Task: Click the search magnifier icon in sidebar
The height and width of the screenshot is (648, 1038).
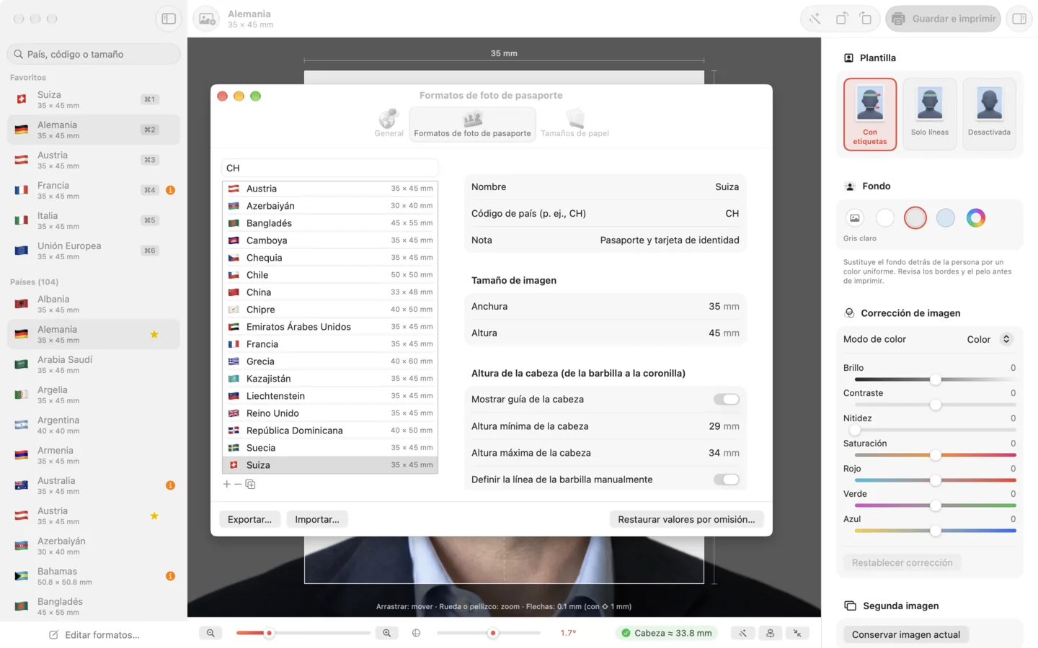Action: (x=19, y=54)
